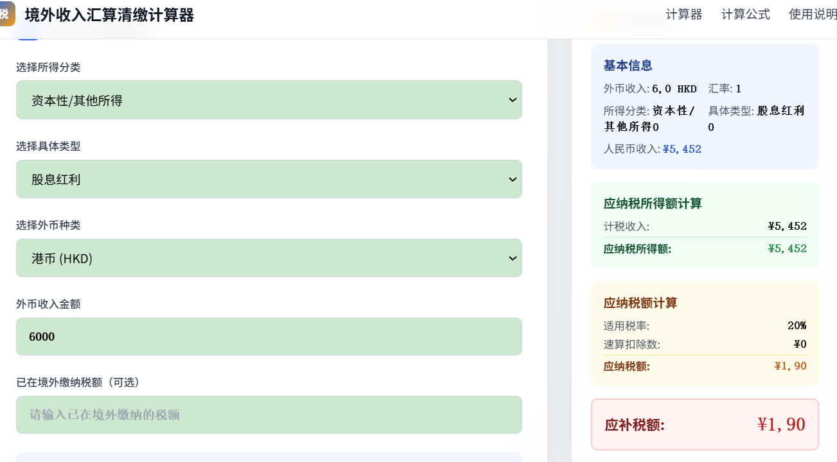Click the 基本信息 card heading

628,65
